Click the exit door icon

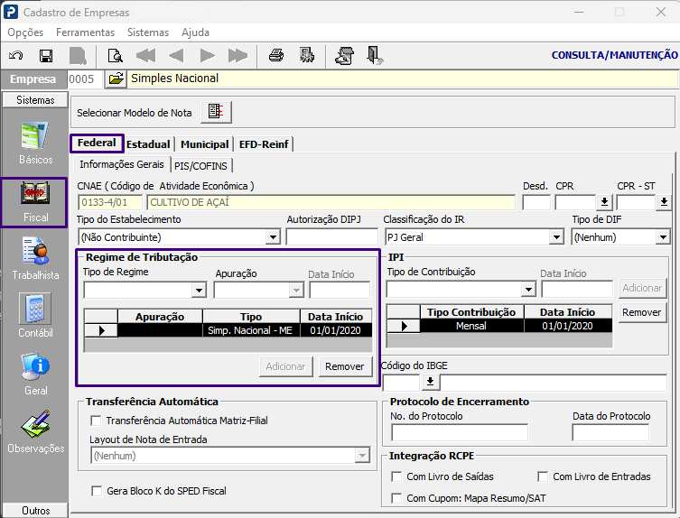[374, 55]
